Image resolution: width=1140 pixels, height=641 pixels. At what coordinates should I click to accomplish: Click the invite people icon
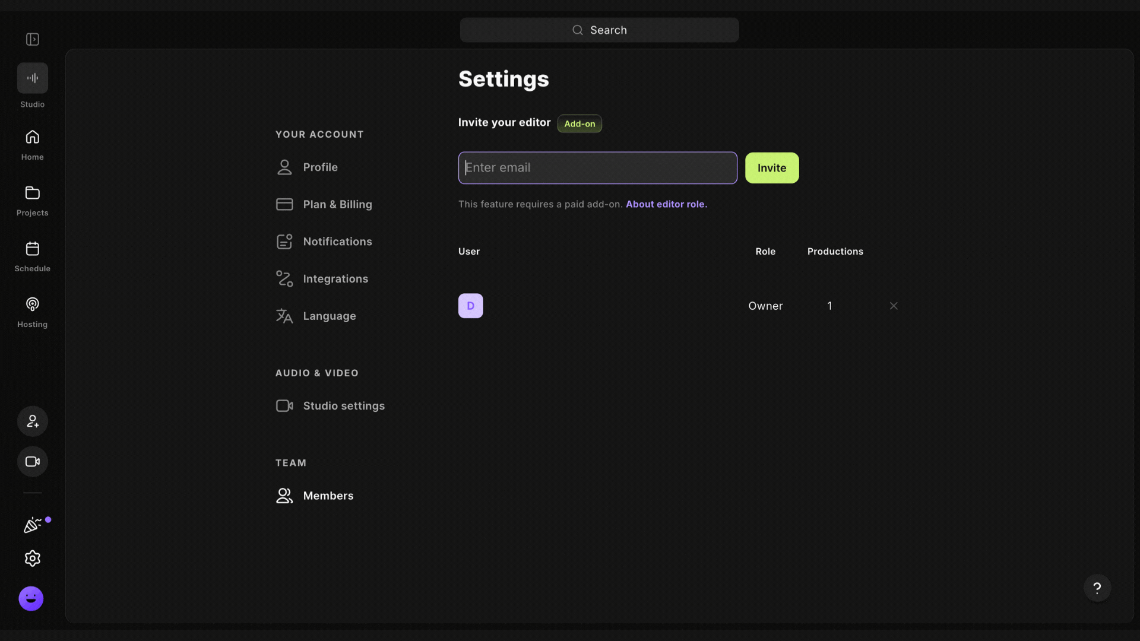tap(33, 421)
